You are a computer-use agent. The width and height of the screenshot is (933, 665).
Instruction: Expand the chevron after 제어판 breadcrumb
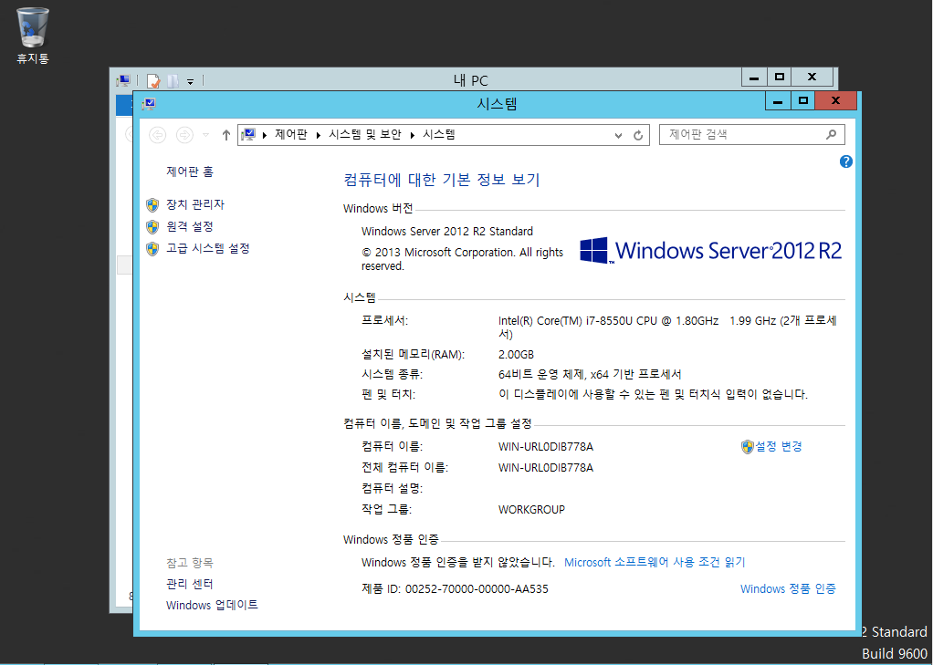319,136
